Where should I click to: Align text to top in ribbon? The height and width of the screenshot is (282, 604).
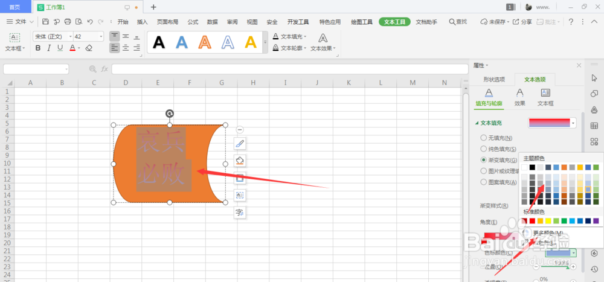click(114, 36)
